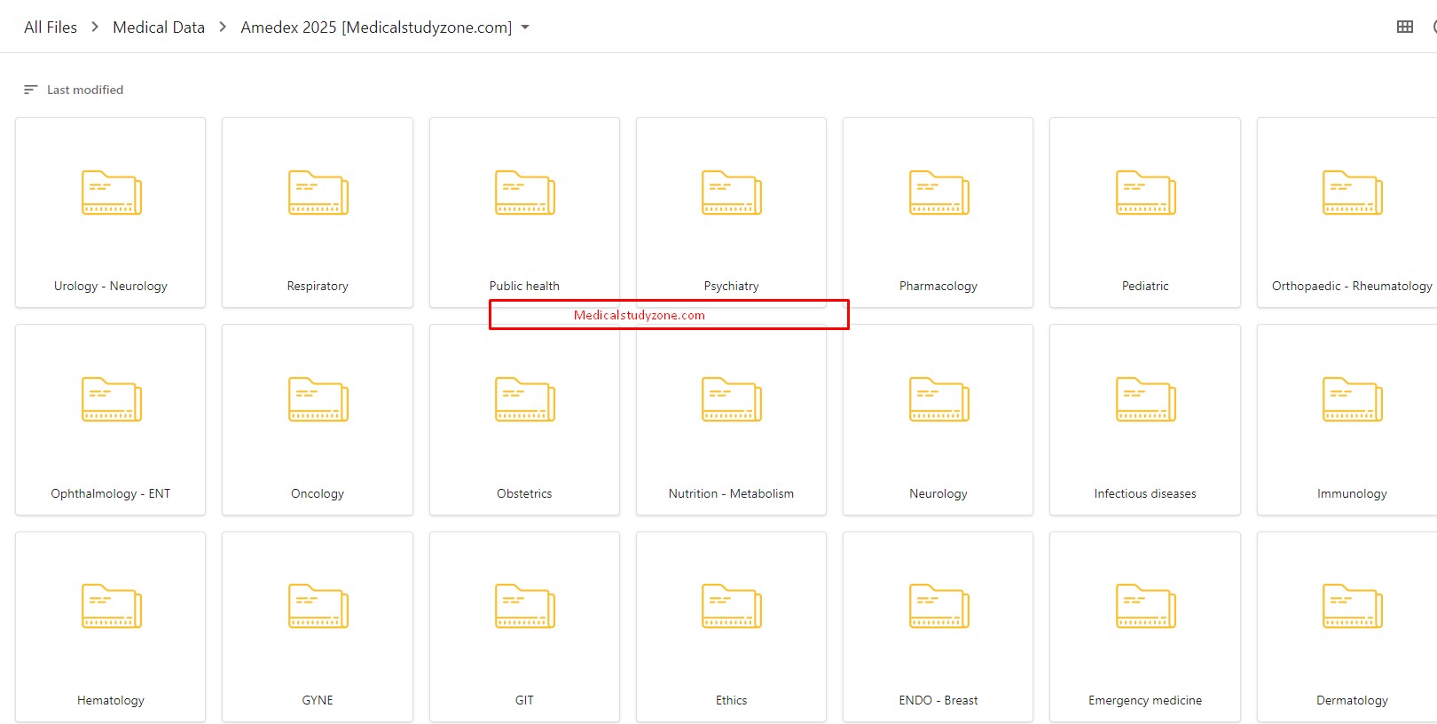Open the Dermatology folder icon
Screen dimensions: 1437x724
click(x=1352, y=606)
